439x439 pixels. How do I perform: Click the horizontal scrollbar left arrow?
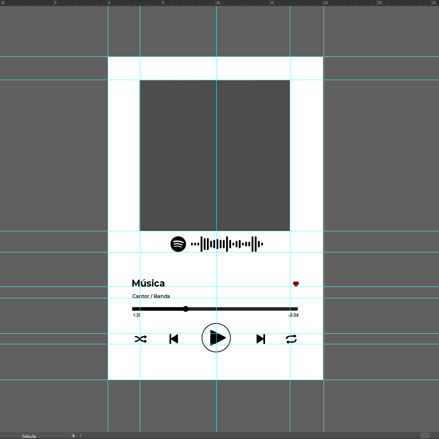click(80, 436)
